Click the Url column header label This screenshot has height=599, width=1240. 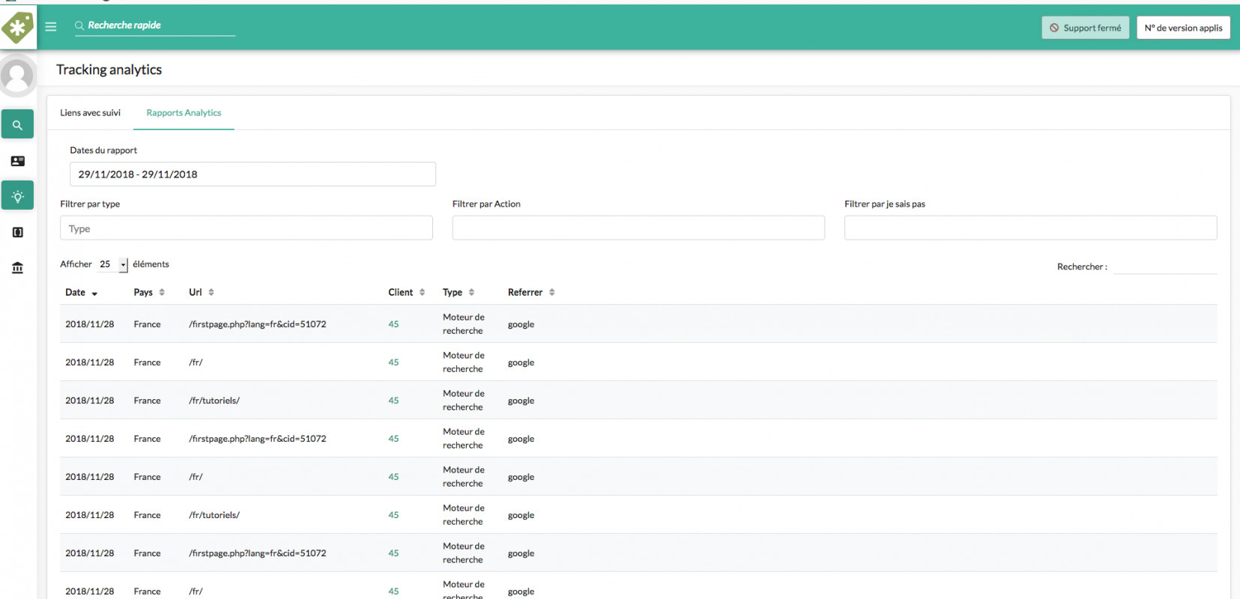pos(195,292)
